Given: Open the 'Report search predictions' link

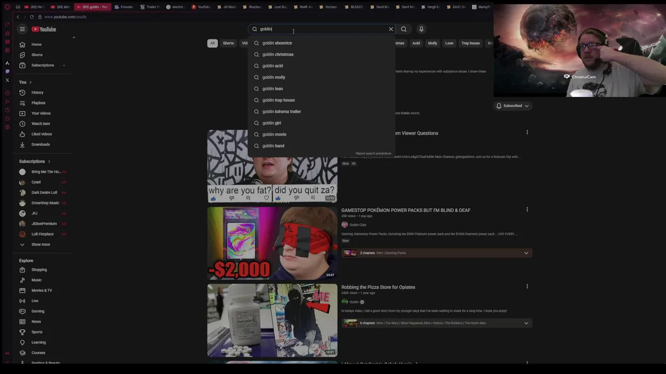Looking at the screenshot, I should [373, 154].
